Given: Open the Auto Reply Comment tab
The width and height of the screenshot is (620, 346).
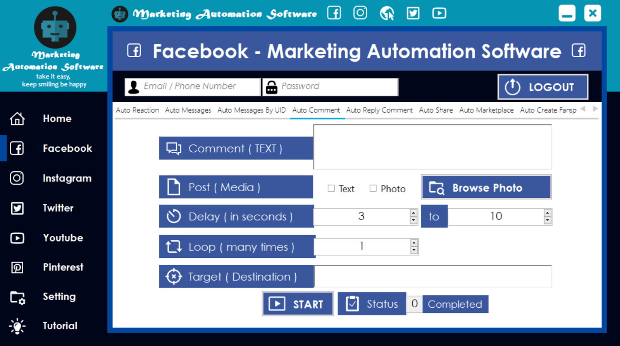Looking at the screenshot, I should pos(379,110).
